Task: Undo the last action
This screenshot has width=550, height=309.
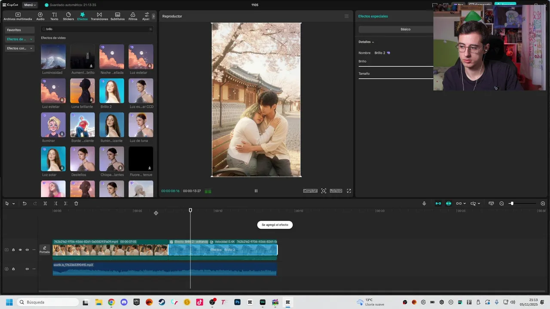Action: 24,203
